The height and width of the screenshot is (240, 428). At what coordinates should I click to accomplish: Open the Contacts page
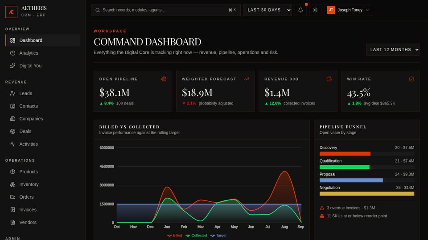[43, 106]
